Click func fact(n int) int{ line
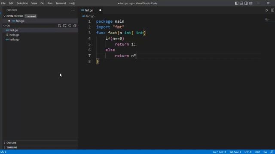This screenshot has height=154, width=275. click(x=121, y=33)
